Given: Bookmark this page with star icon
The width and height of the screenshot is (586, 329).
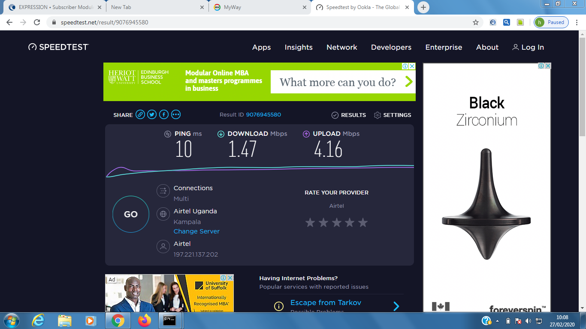Looking at the screenshot, I should 475,22.
